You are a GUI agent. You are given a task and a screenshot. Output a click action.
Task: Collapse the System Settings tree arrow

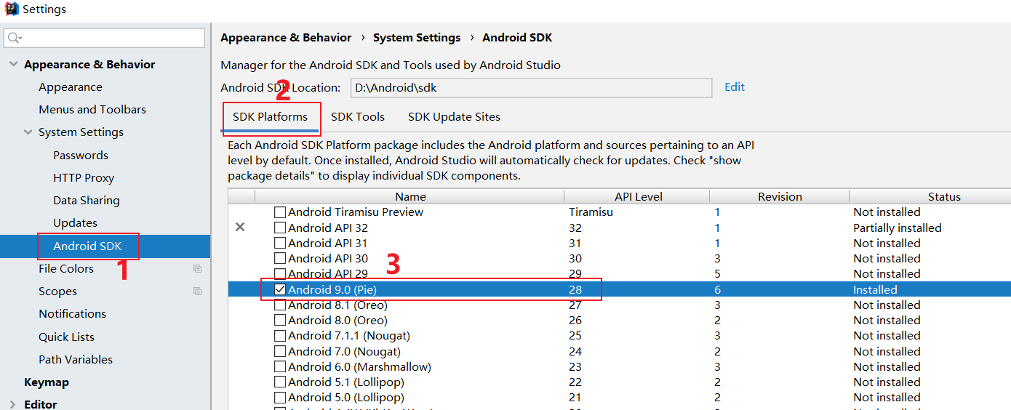point(28,132)
